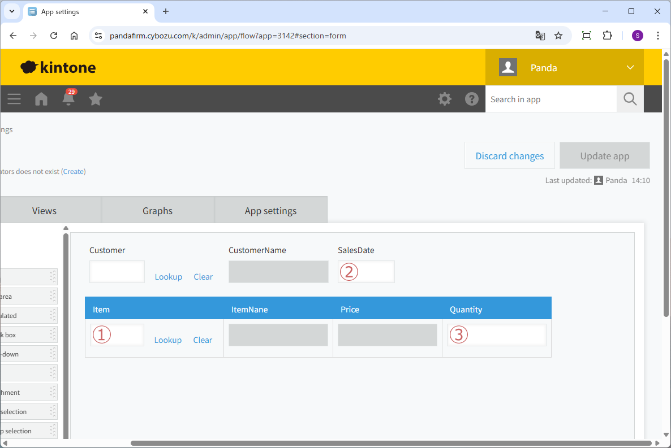Click the kintone home icon
This screenshot has height=448, width=671.
41,99
